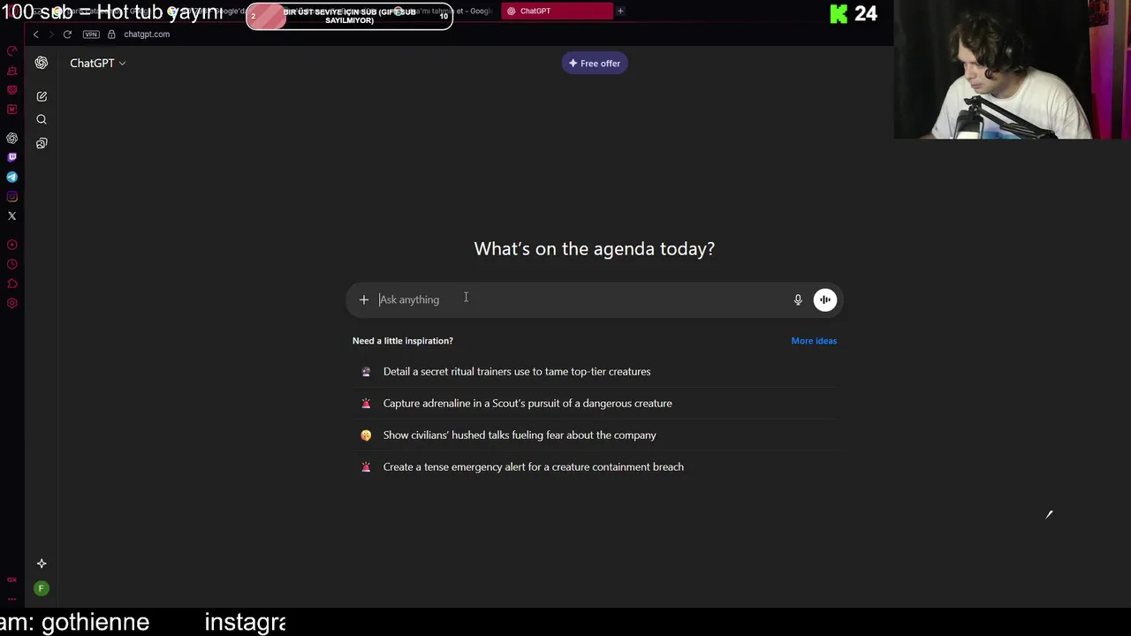Click the plus attach icon in the prompt box
This screenshot has height=636, width=1131.
[x=364, y=299]
